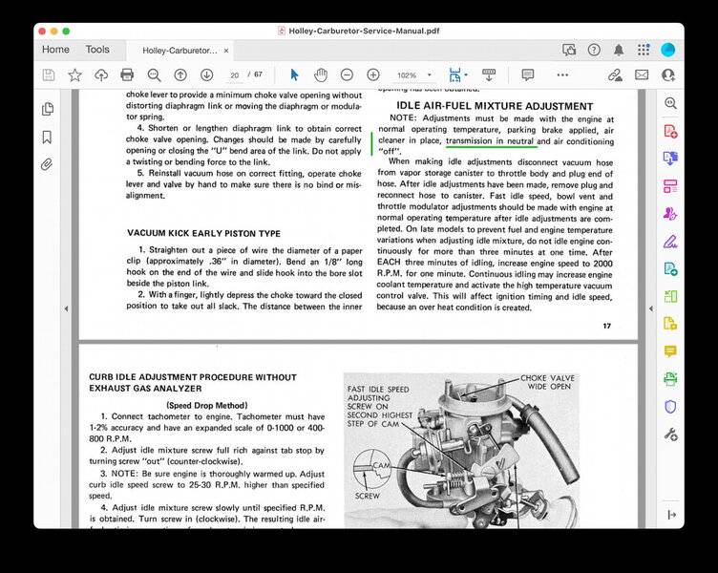The width and height of the screenshot is (718, 573).
Task: Print the document with printer icon
Action: tap(127, 74)
